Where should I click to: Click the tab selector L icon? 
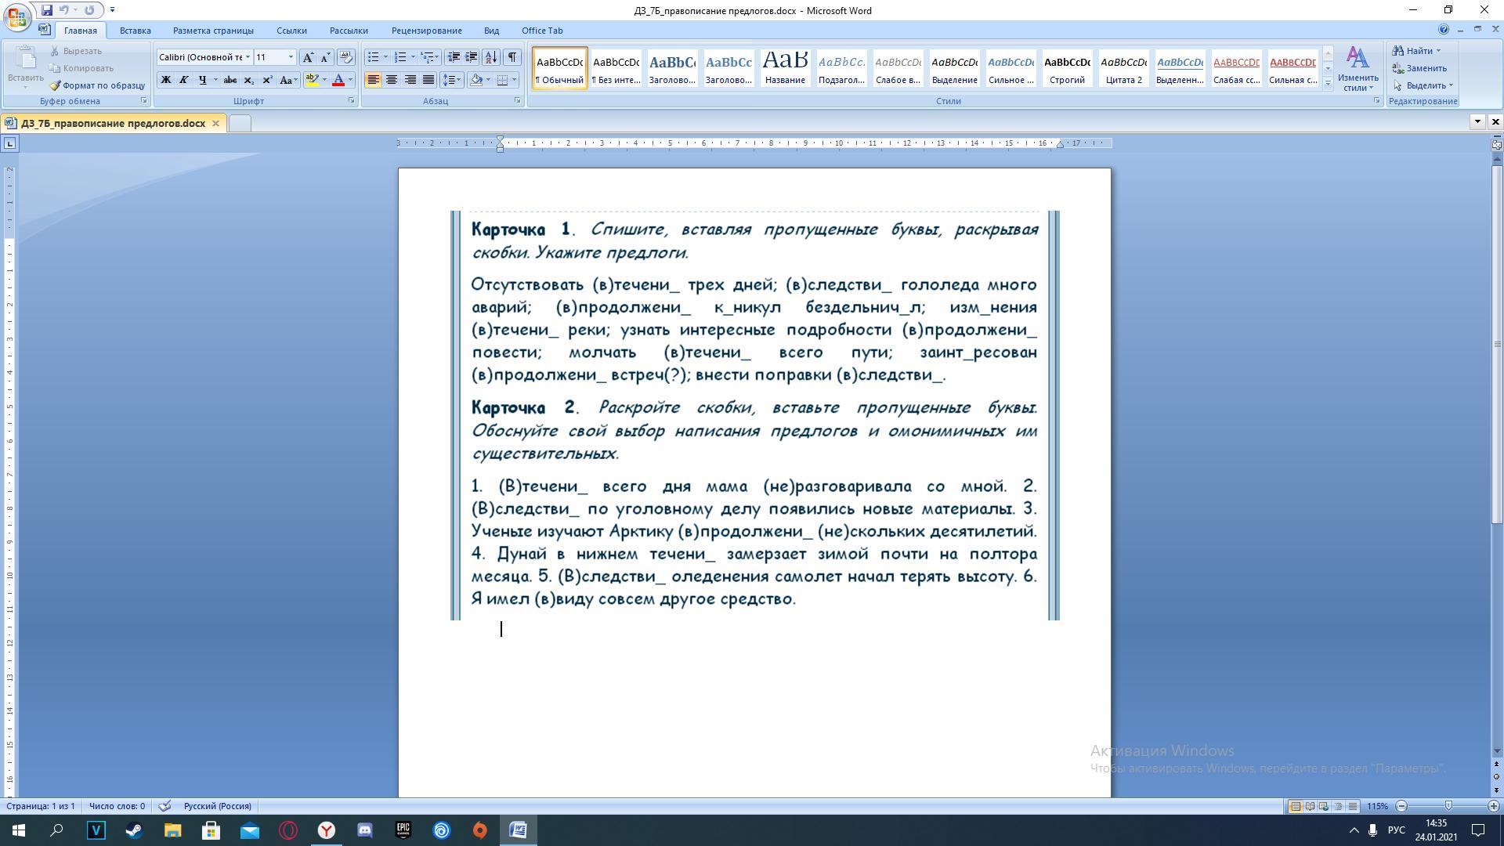(9, 143)
